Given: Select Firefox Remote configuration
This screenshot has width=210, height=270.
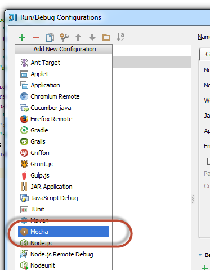Looking at the screenshot, I should point(64,119).
